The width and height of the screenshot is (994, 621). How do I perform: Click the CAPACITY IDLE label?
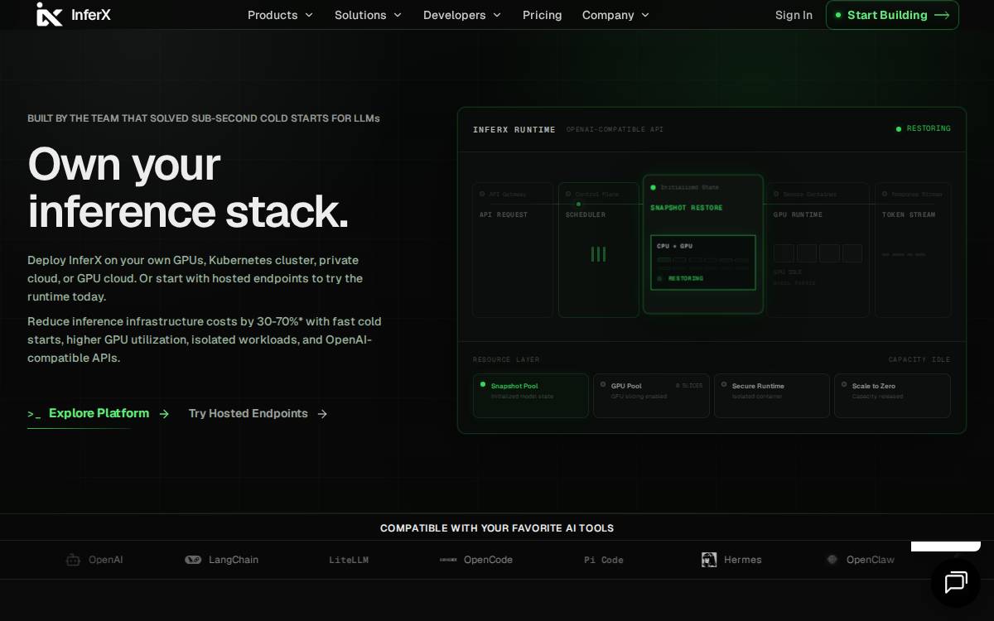(919, 359)
